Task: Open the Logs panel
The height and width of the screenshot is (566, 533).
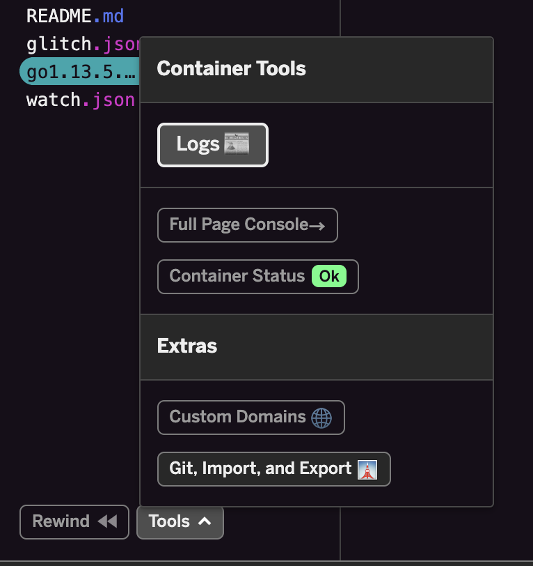Action: point(213,145)
